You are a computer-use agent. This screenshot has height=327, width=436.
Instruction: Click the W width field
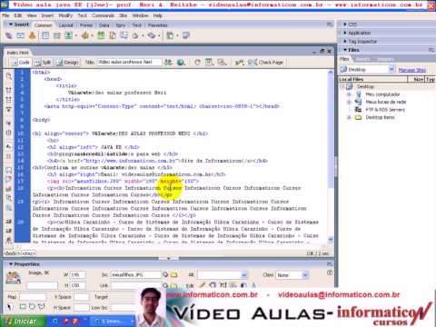78,275
